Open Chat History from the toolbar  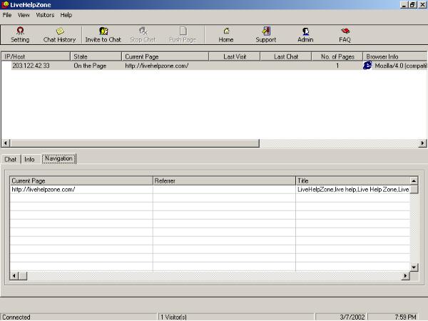pyautogui.click(x=59, y=35)
